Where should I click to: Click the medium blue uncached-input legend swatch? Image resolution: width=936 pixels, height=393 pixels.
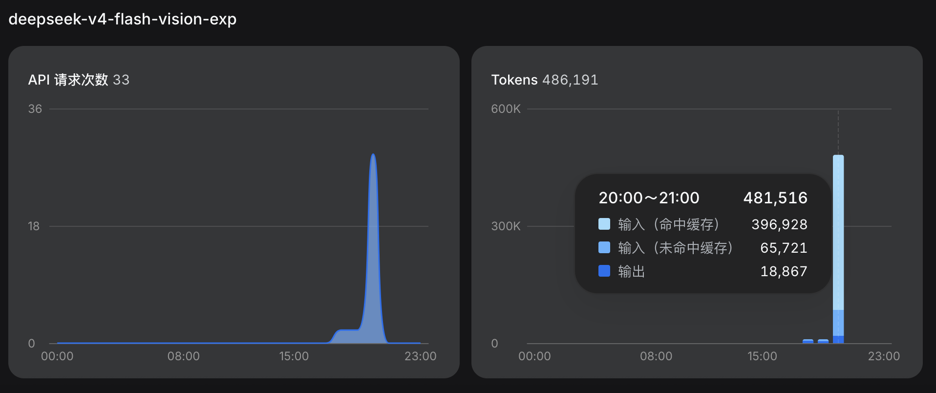pyautogui.click(x=604, y=247)
